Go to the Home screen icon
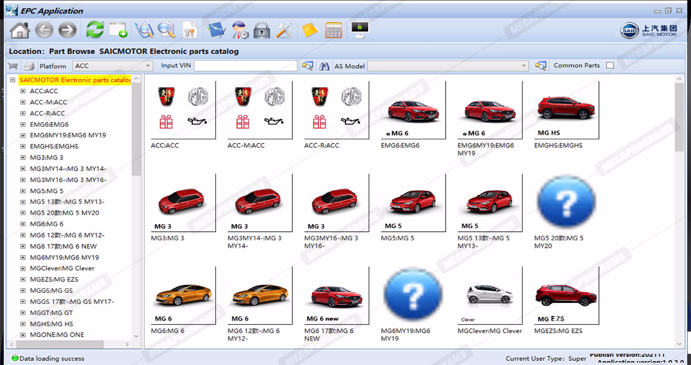This screenshot has width=691, height=365. pyautogui.click(x=20, y=30)
